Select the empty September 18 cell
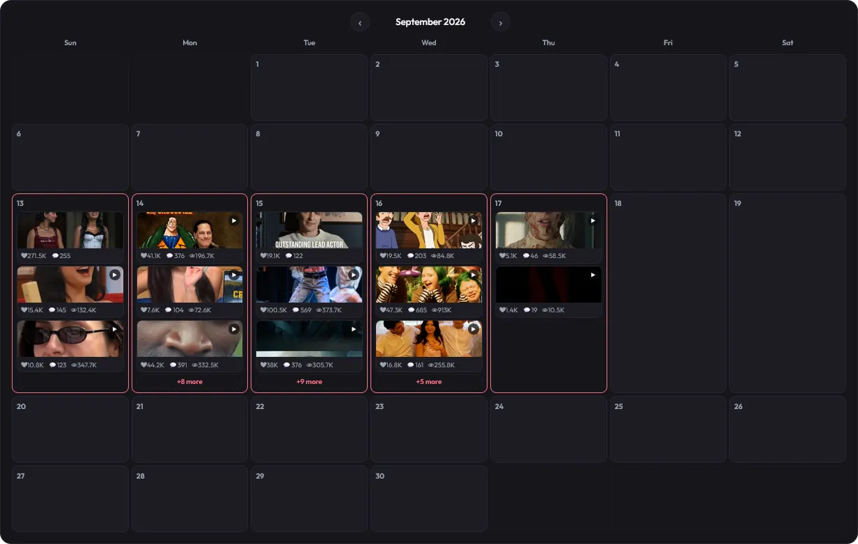The height and width of the screenshot is (544, 858). 668,293
